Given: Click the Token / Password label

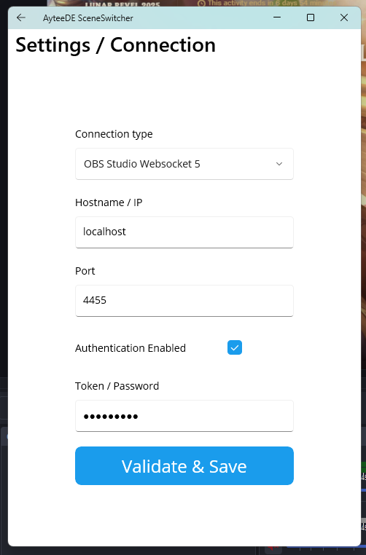Looking at the screenshot, I should [117, 386].
